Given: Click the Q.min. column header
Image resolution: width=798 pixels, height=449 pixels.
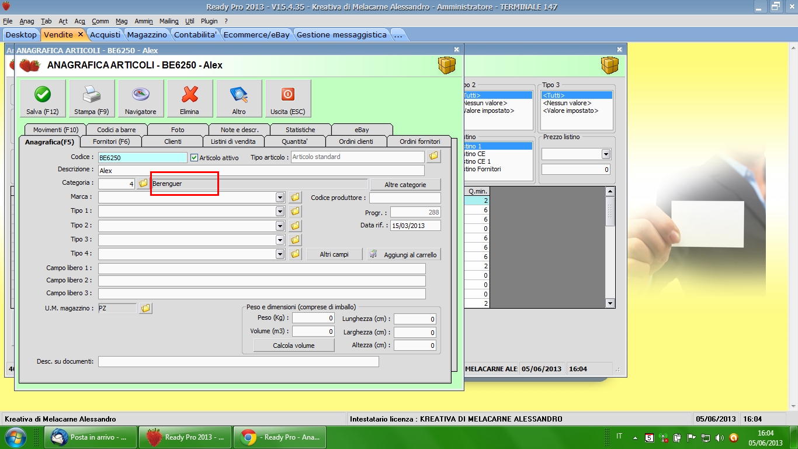Looking at the screenshot, I should 478,191.
